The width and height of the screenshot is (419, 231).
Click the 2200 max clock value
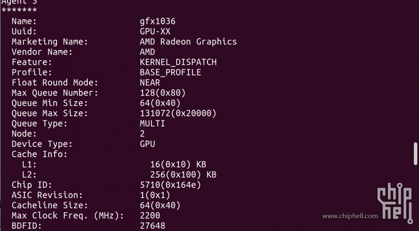coord(150,216)
